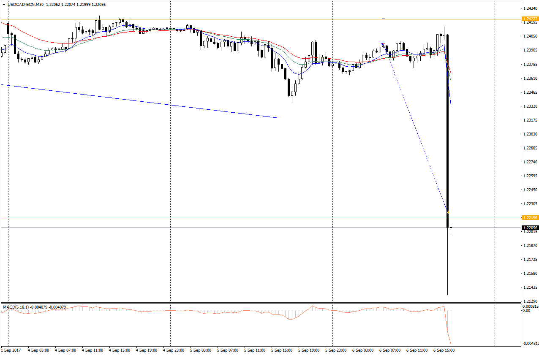Click the large black bearish candle body

448,131
